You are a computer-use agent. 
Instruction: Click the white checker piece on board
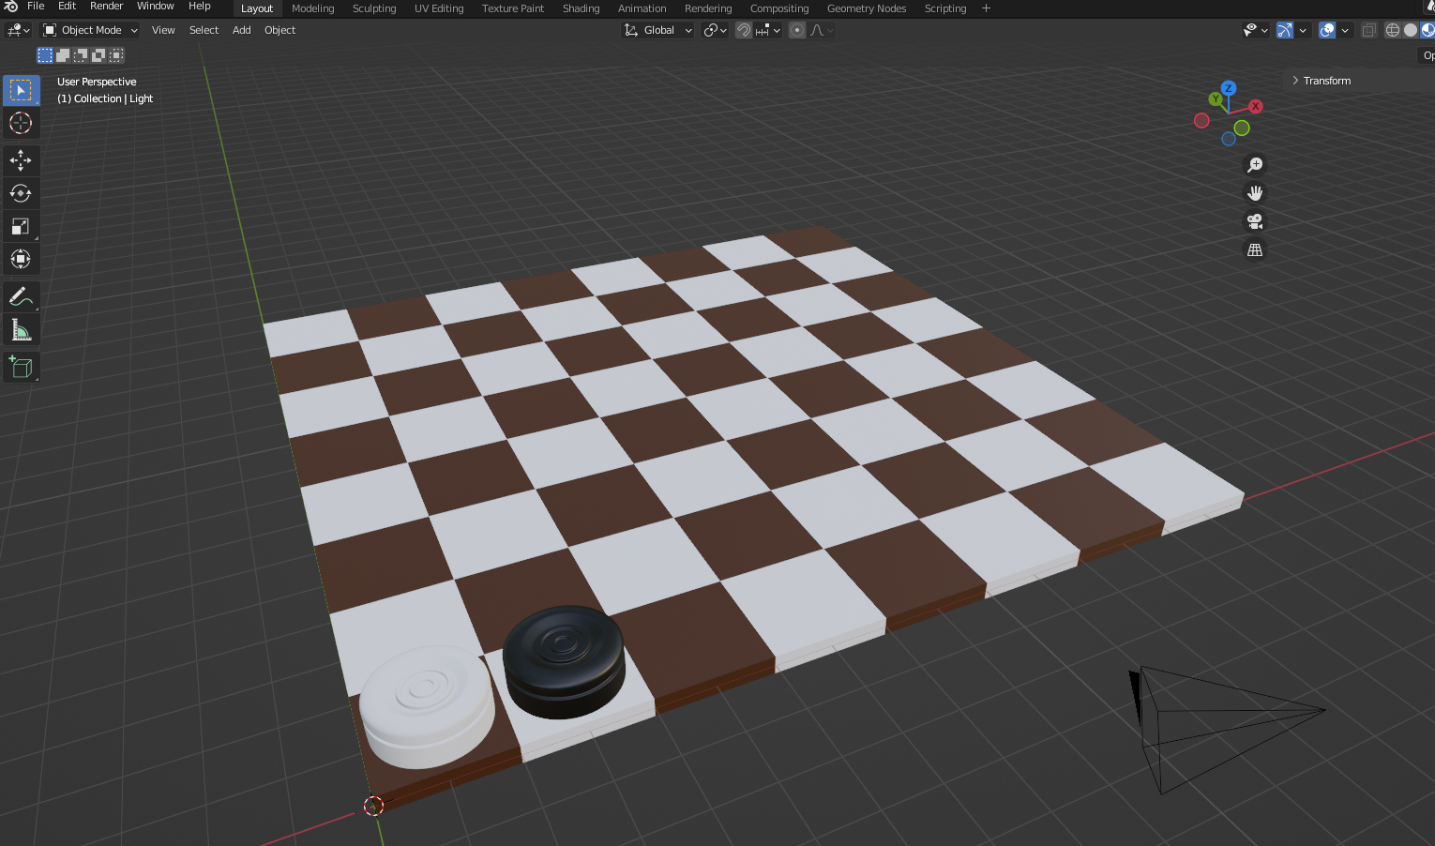click(x=427, y=705)
